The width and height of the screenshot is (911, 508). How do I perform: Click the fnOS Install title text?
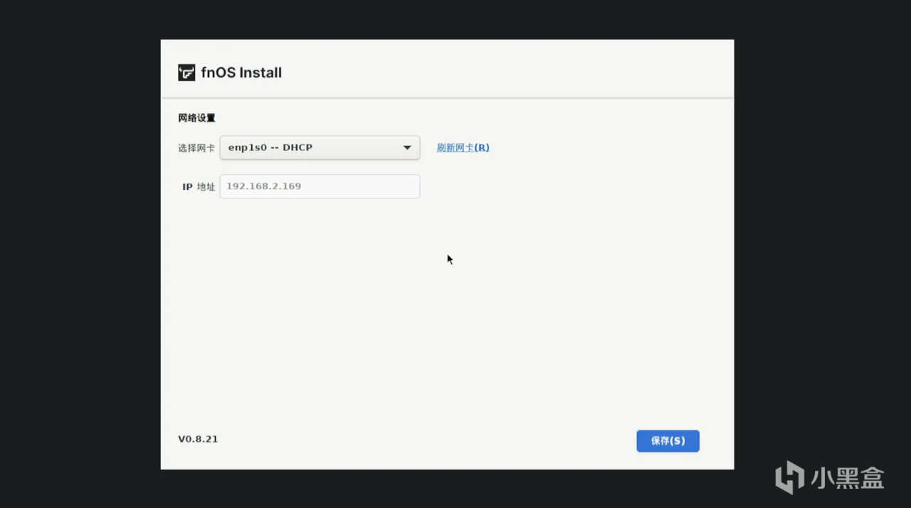click(241, 73)
